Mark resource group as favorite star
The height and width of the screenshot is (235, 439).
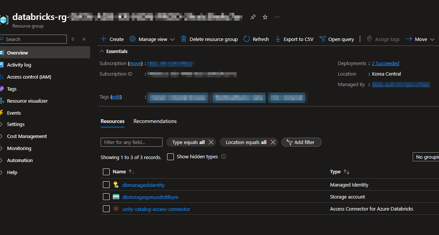265,17
